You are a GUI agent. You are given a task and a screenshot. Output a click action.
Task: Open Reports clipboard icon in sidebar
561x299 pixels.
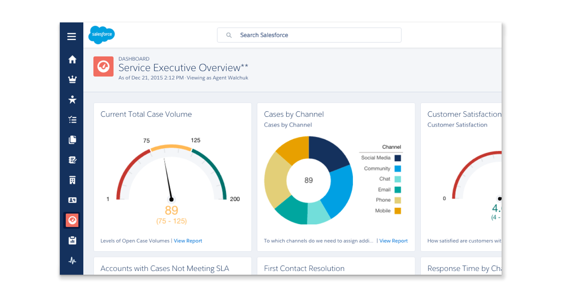[x=72, y=241]
